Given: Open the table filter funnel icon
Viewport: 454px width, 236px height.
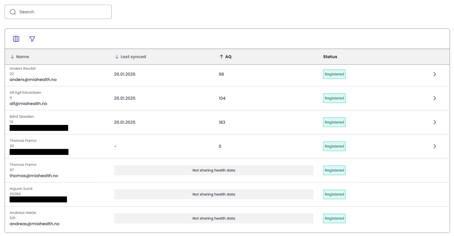Looking at the screenshot, I should click(32, 39).
